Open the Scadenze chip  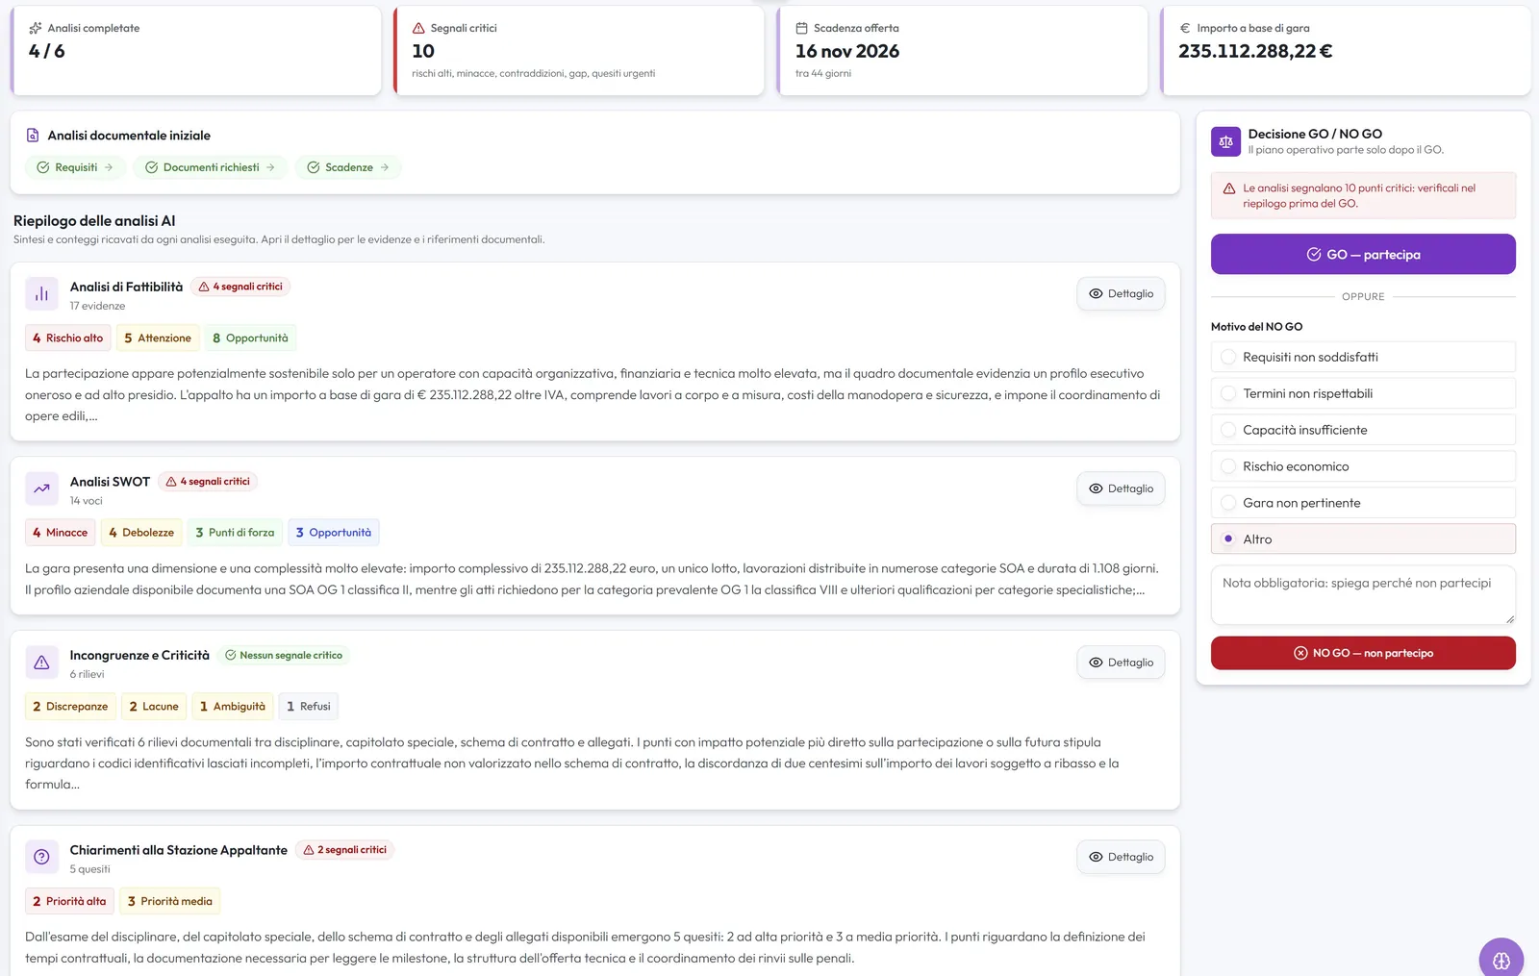point(347,167)
